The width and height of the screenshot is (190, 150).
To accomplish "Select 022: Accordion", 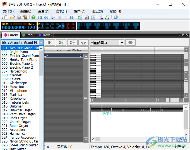I will click(x=20, y=130).
